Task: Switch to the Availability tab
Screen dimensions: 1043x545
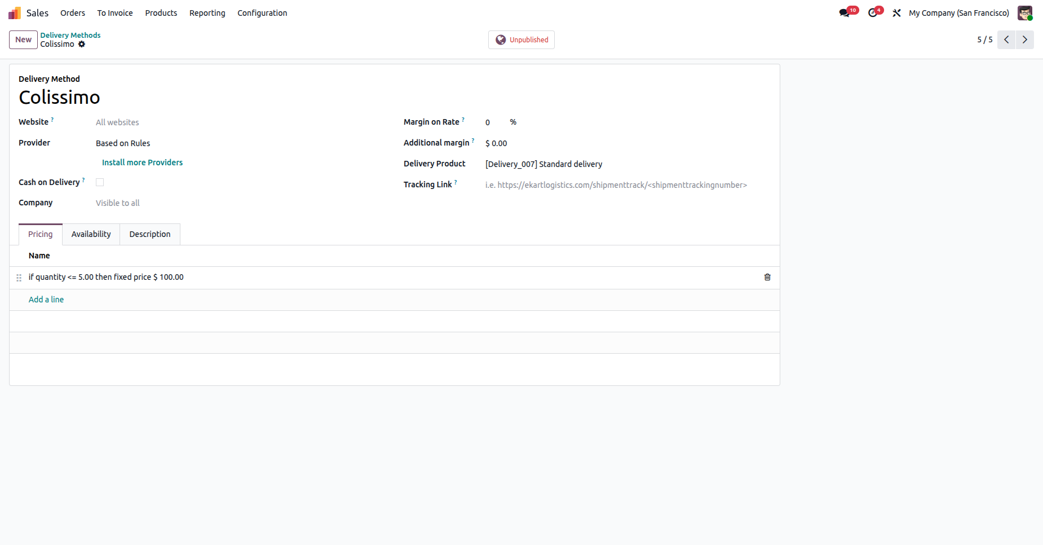Action: (91, 234)
